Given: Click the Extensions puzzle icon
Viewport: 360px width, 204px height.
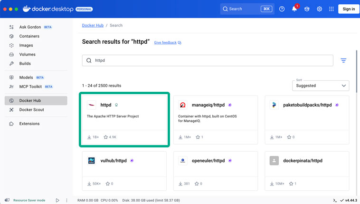Looking at the screenshot, I should tap(11, 124).
